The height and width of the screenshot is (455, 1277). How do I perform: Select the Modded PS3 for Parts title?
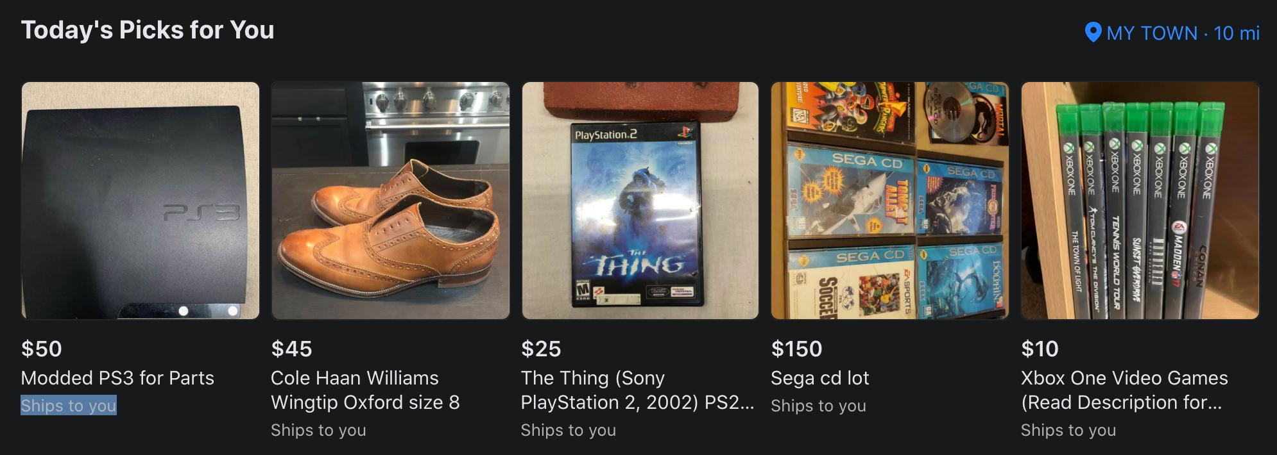click(x=117, y=378)
